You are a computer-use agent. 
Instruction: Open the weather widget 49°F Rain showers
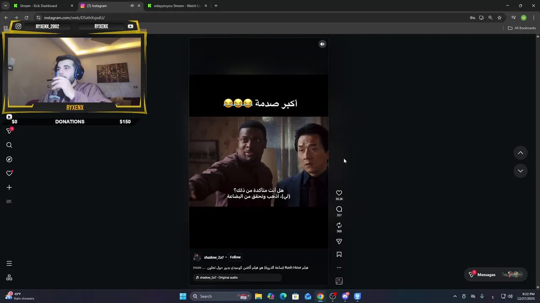[x=20, y=296]
